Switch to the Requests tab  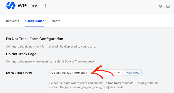pyautogui.click(x=13, y=21)
